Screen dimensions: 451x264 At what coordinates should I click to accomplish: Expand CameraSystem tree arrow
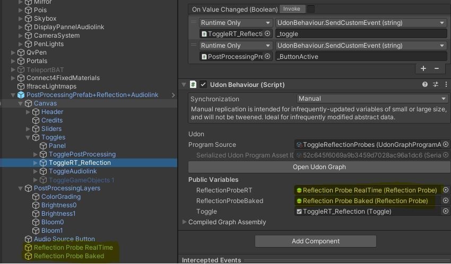(x=20, y=36)
